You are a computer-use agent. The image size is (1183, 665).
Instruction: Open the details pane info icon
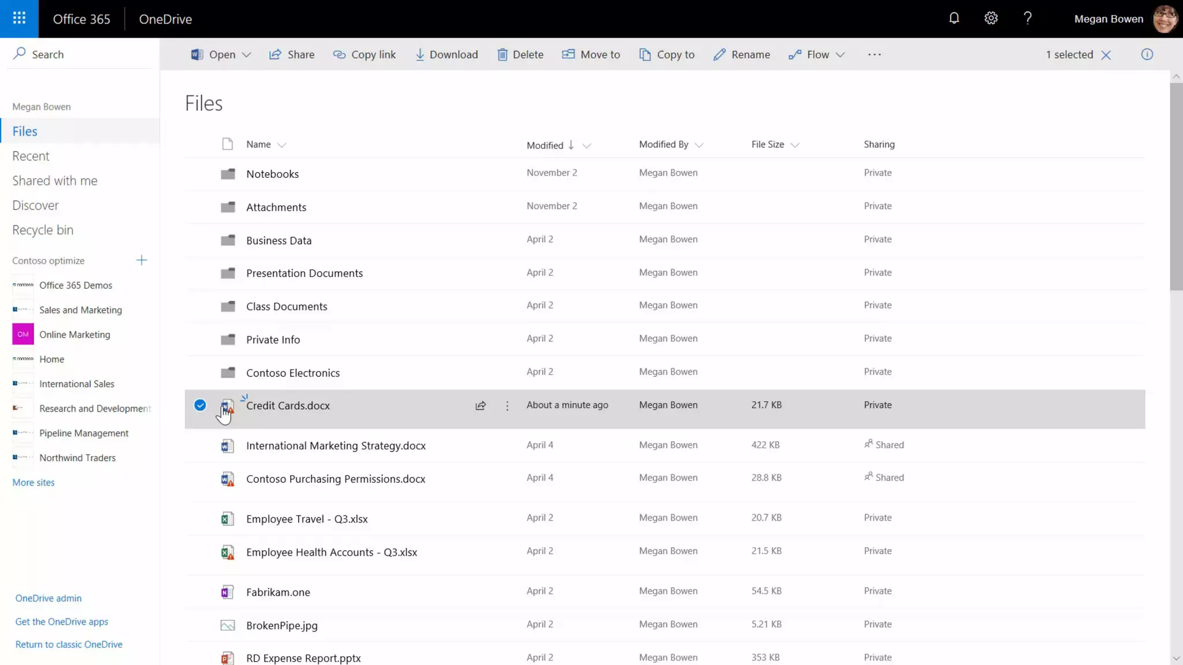pos(1147,54)
